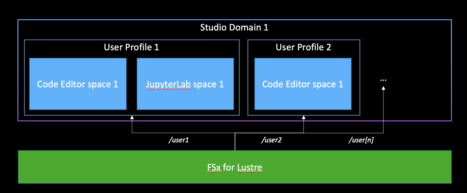Click the arrowhead pointing to User Profile 2
Viewport: 467px width, 193px height.
pyautogui.click(x=303, y=118)
